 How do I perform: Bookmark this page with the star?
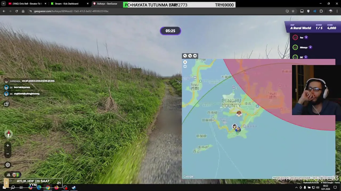click(293, 11)
